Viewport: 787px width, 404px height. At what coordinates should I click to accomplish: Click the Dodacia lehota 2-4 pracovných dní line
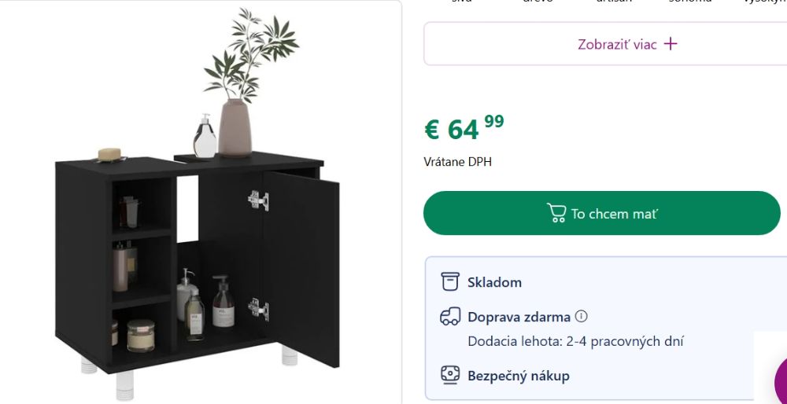coord(575,342)
